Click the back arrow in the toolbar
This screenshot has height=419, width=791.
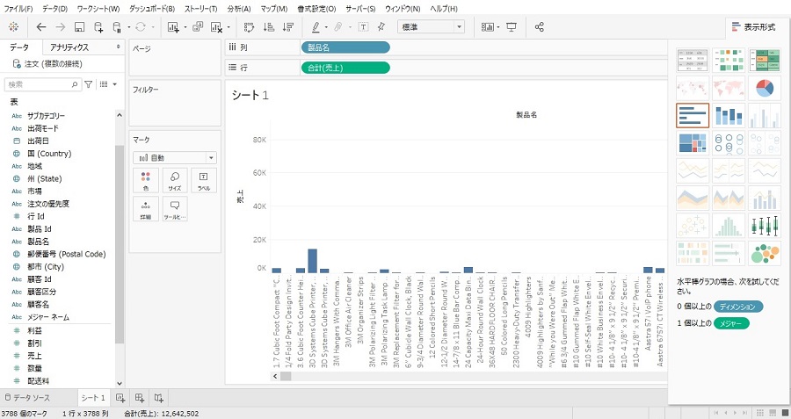tap(41, 27)
